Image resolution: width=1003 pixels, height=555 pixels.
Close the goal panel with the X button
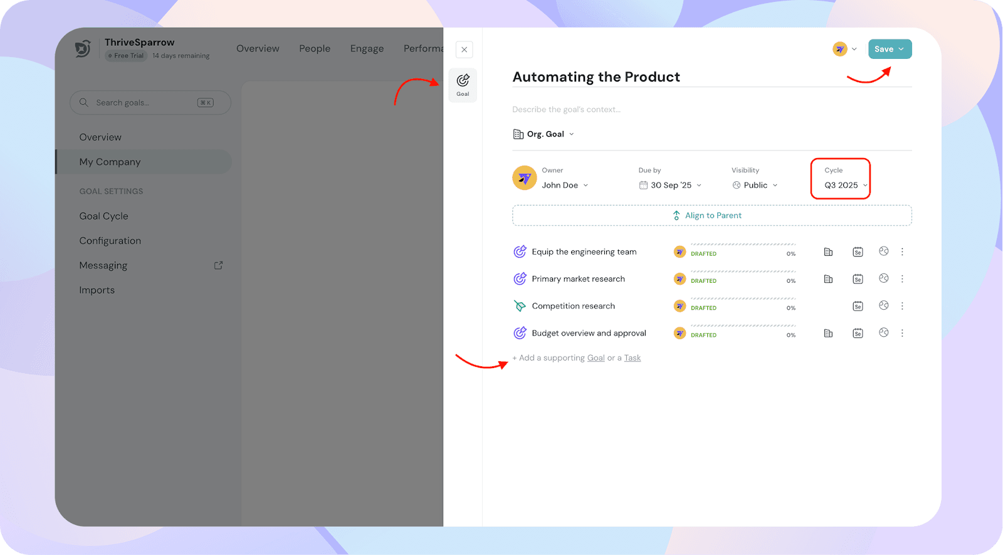464,50
